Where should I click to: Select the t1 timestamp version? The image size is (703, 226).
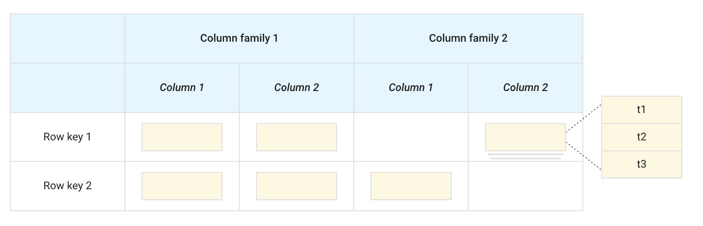(641, 109)
